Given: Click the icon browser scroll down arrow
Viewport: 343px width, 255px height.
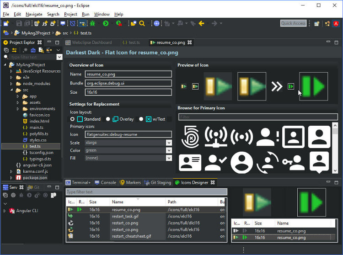Looking at the screenshot, I should click(335, 170).
